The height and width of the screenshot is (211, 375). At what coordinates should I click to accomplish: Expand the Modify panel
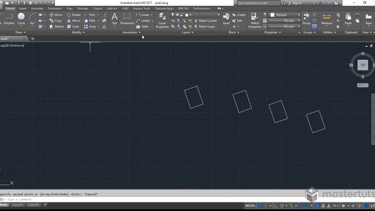pos(78,32)
